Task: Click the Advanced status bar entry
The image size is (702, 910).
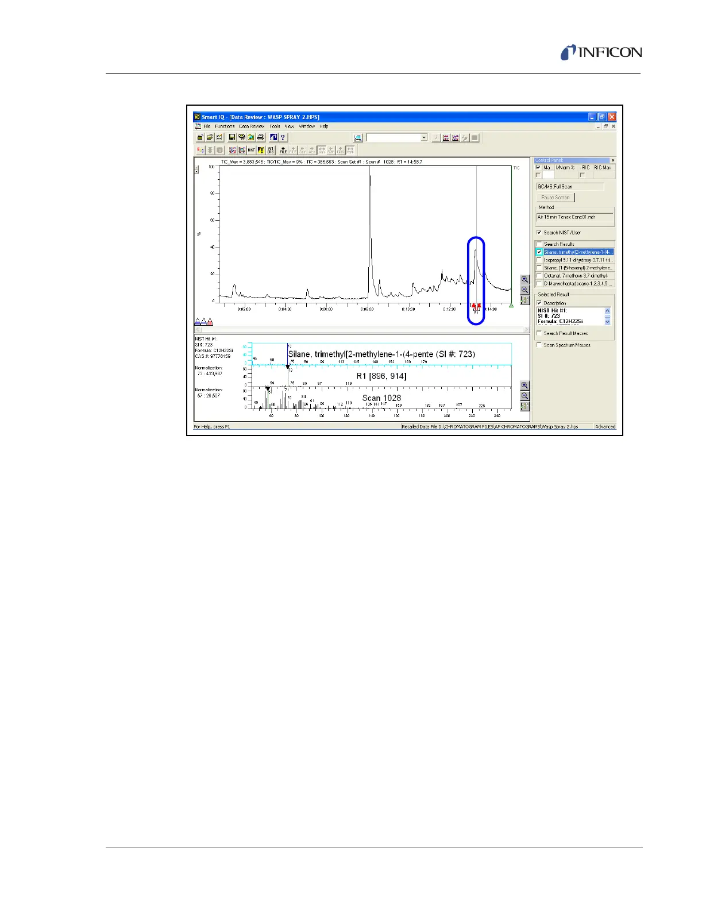Action: (605, 427)
